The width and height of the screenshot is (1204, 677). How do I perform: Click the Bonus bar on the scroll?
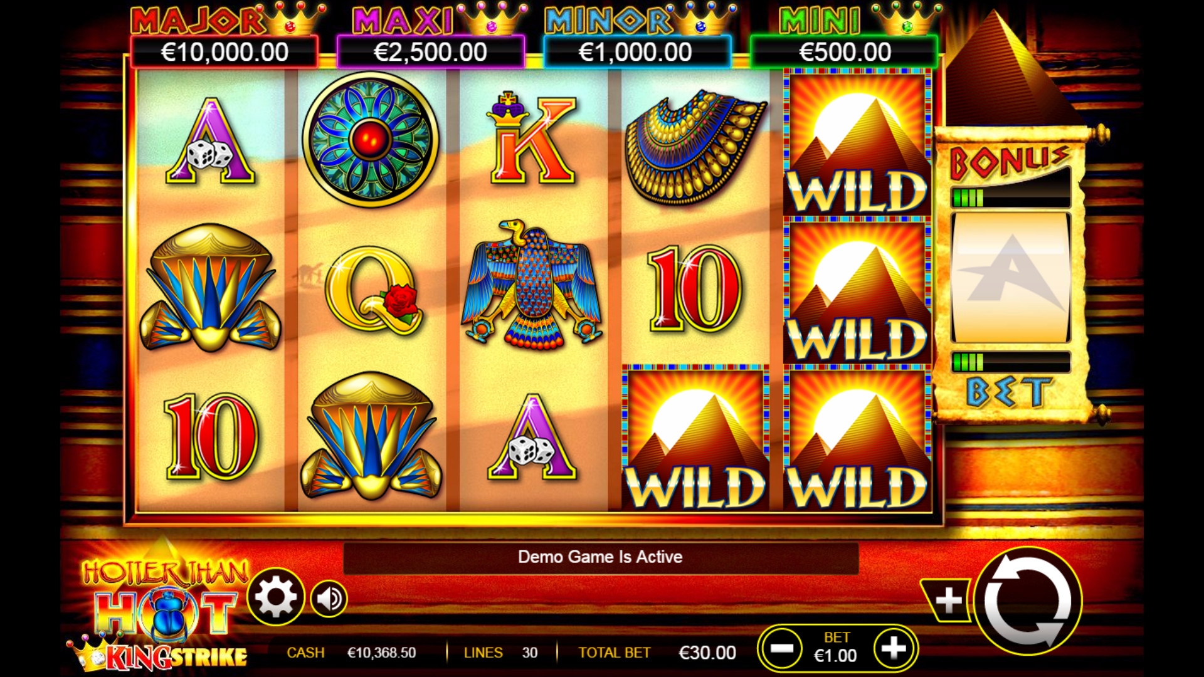point(1010,198)
